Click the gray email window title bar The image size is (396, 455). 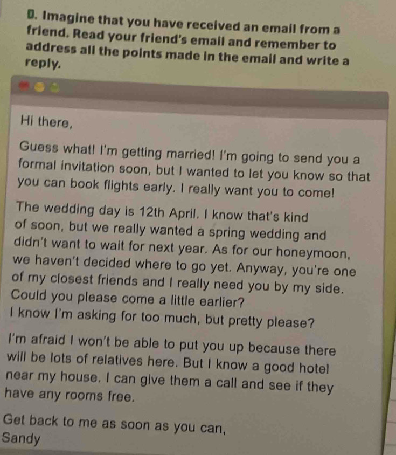pyautogui.click(x=216, y=96)
